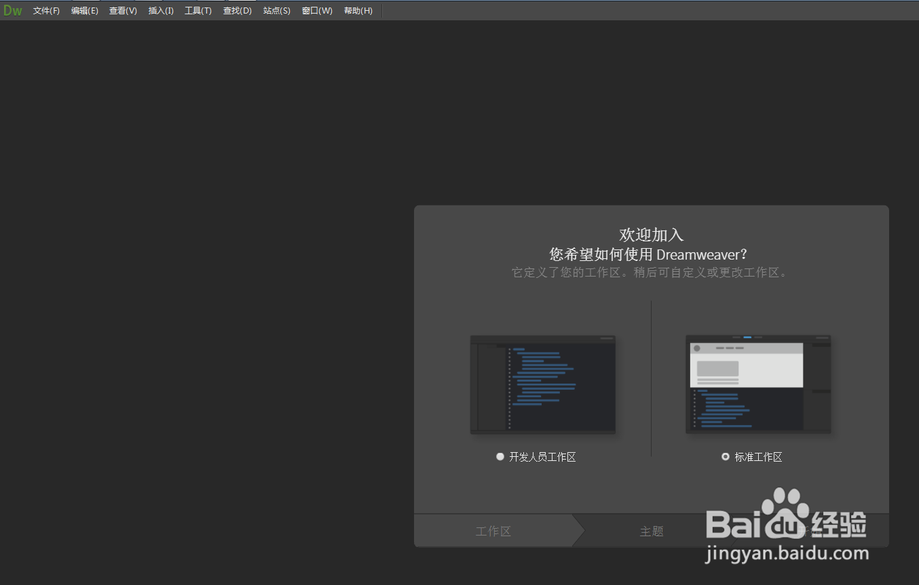The width and height of the screenshot is (919, 585).
Task: Go to the 工作区 step tab
Action: coord(493,531)
